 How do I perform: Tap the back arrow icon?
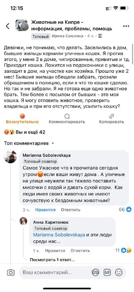point(8,26)
